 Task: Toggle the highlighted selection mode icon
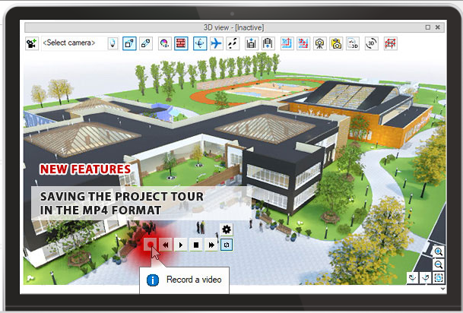(129, 43)
